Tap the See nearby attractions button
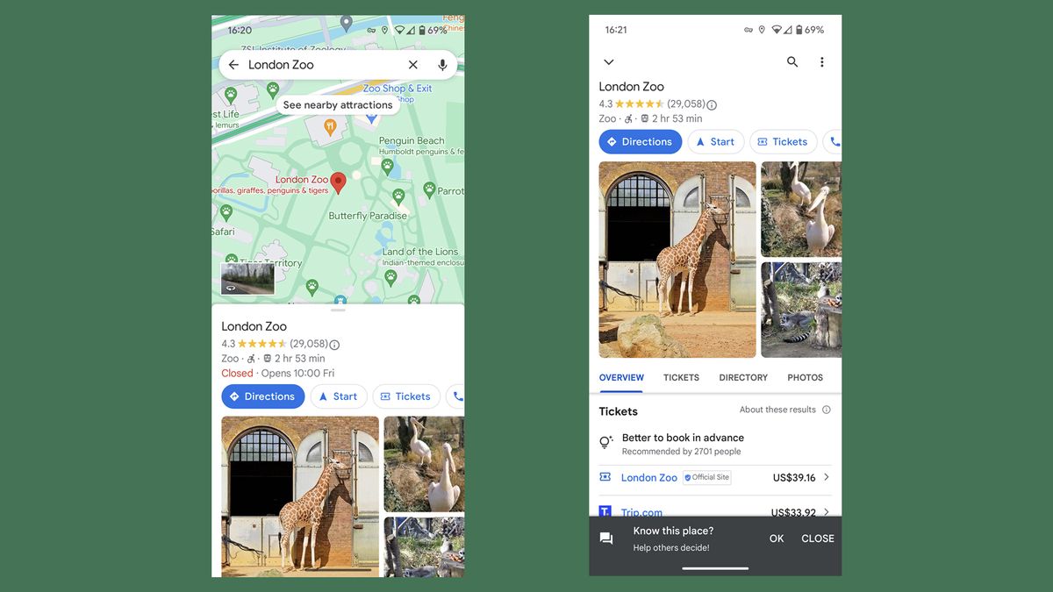 point(338,104)
